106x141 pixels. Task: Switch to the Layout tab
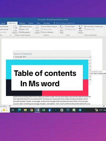click(x=3, y=23)
